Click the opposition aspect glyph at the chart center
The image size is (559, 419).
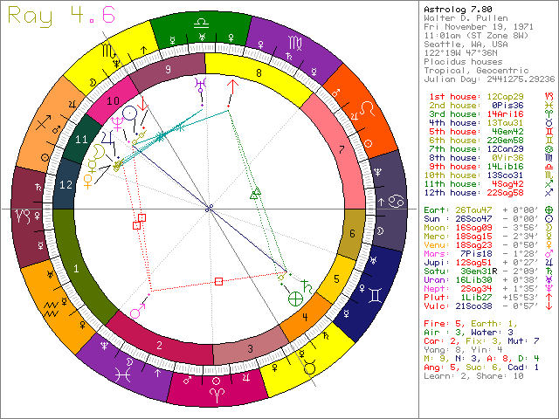pos(210,208)
